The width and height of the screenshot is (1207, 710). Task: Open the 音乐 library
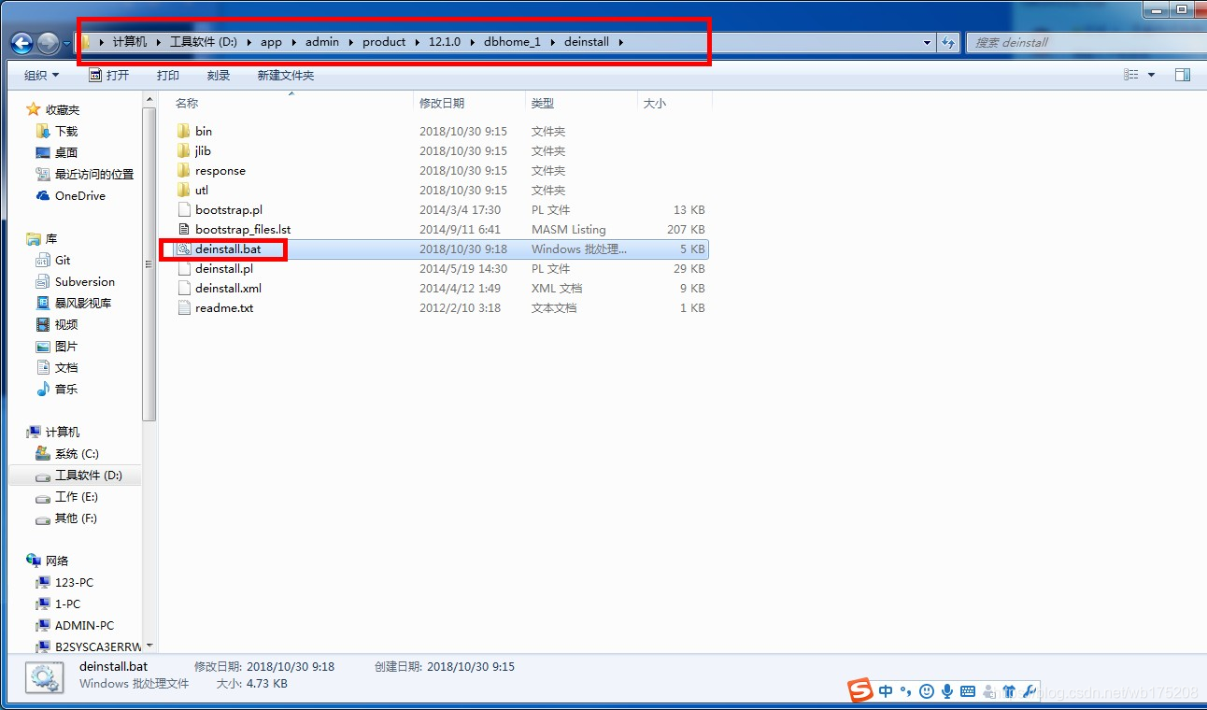coord(65,389)
